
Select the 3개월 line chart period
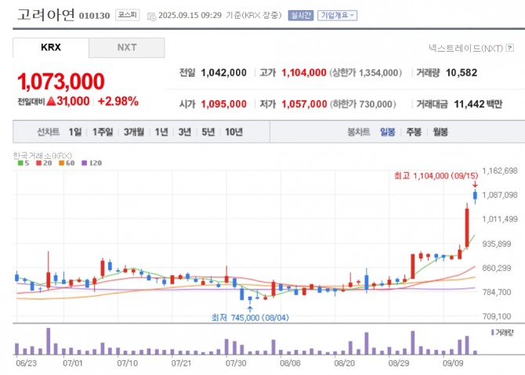click(134, 132)
